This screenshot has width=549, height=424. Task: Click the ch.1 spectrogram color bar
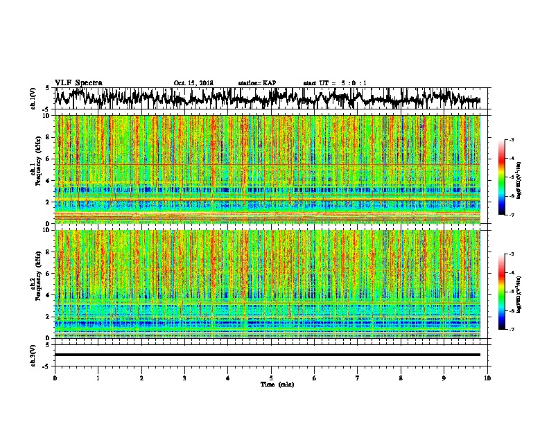pyautogui.click(x=502, y=177)
